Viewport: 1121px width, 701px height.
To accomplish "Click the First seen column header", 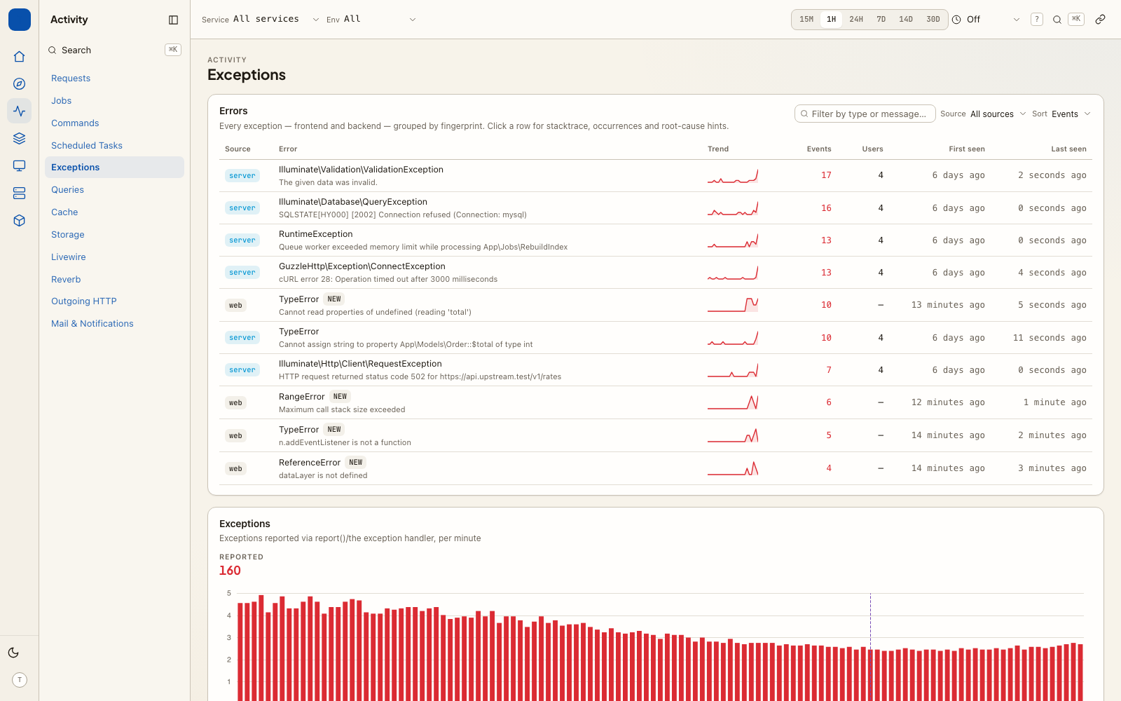I will point(967,149).
